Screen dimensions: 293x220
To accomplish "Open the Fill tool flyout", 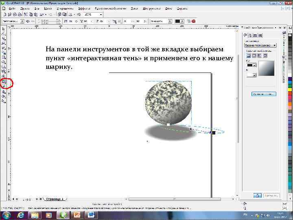I will click(4, 96).
